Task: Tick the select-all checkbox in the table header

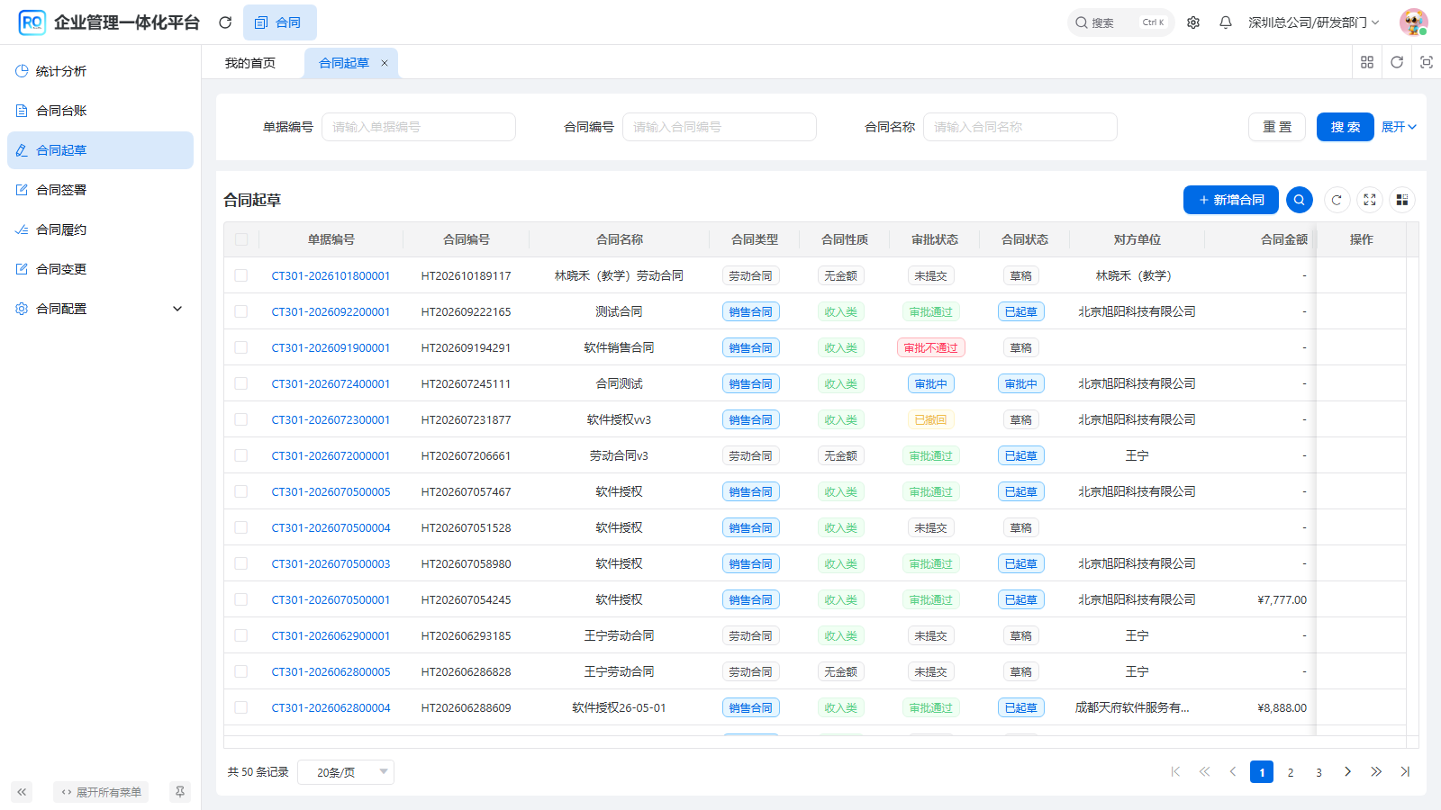Action: click(x=241, y=239)
